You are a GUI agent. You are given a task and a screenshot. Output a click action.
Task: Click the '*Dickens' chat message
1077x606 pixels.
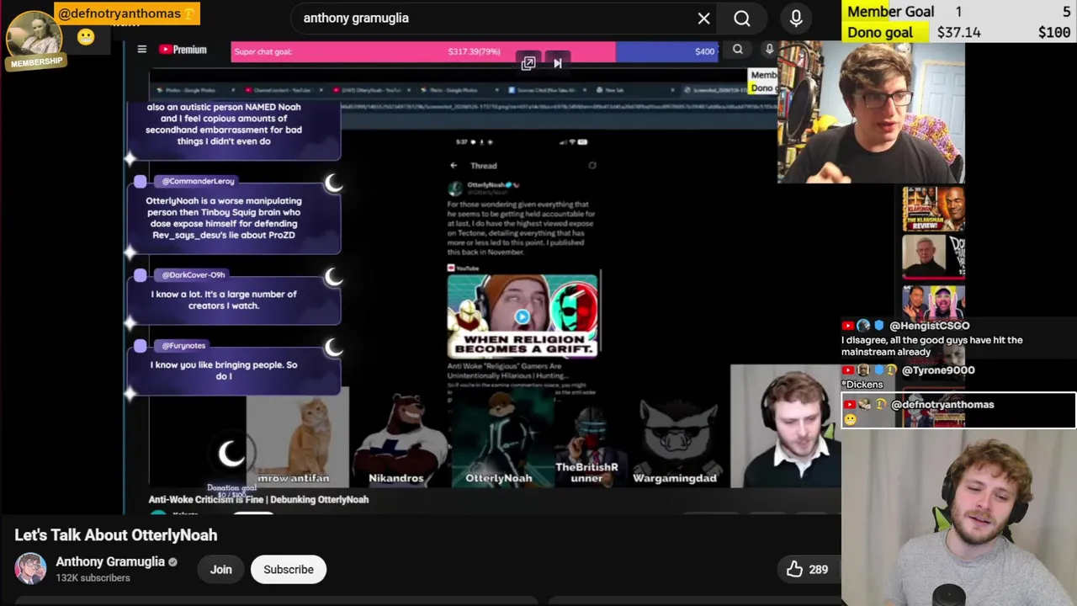864,385
